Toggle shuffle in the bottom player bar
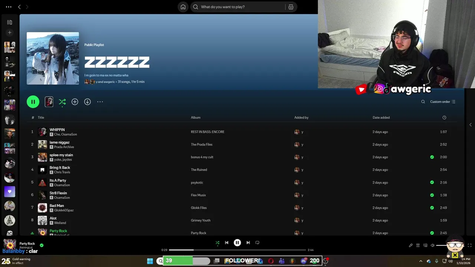This screenshot has width=475, height=267. click(x=217, y=243)
